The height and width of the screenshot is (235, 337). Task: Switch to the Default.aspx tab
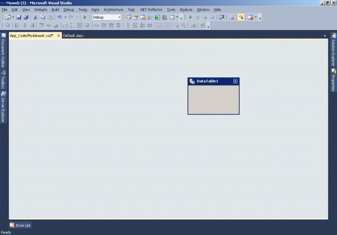(x=73, y=36)
